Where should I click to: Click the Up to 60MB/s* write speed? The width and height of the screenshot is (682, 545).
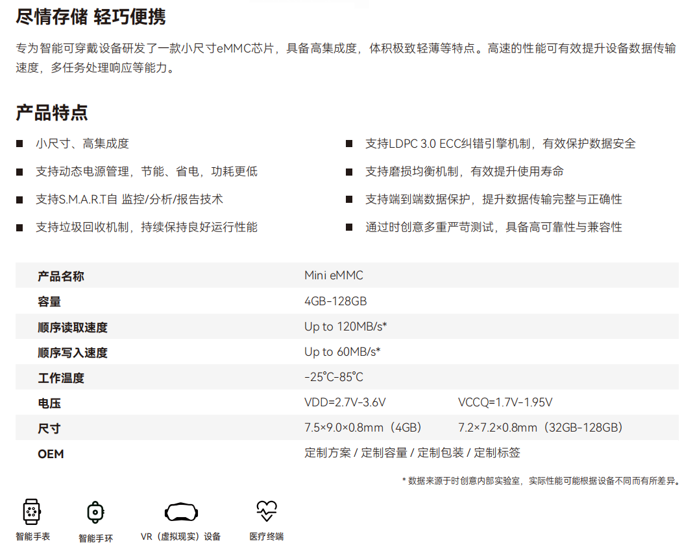pyautogui.click(x=342, y=352)
